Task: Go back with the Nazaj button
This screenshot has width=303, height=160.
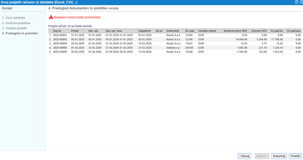Action: (244, 156)
